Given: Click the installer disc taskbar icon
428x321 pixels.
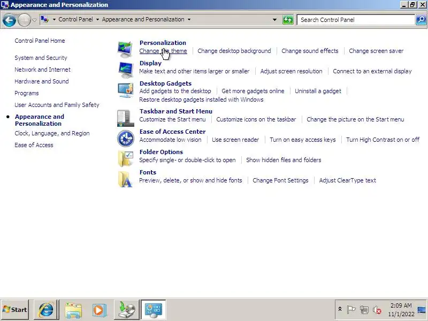Looking at the screenshot, I should [x=126, y=310].
